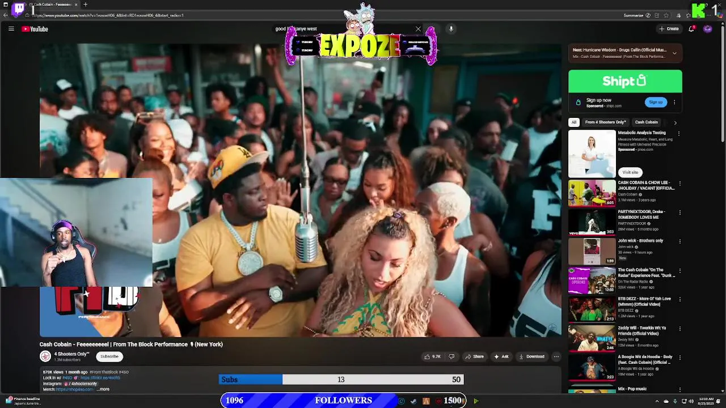Open Zeddy Will Twerkin Wit Ya Friends title
The height and width of the screenshot is (408, 726).
point(642,330)
